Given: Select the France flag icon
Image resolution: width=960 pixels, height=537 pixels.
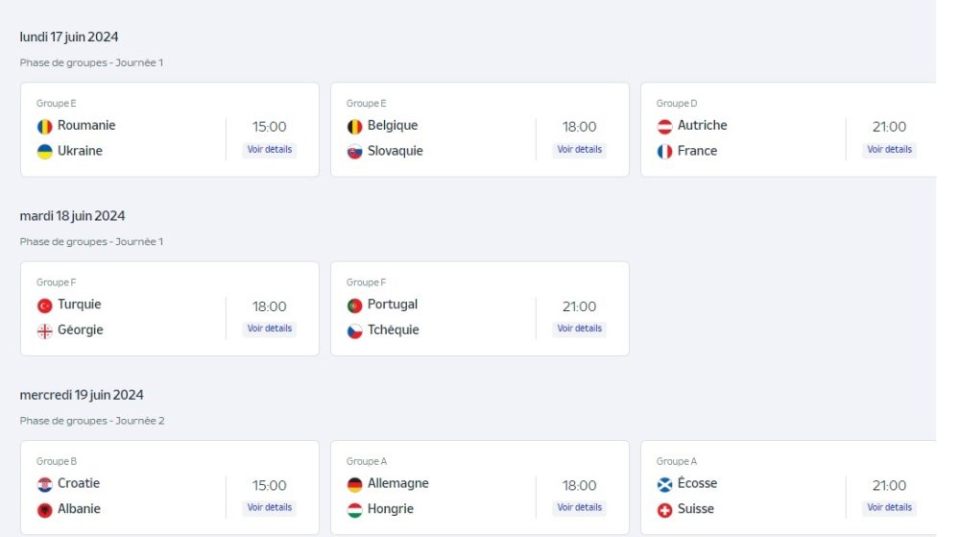Looking at the screenshot, I should [x=664, y=151].
